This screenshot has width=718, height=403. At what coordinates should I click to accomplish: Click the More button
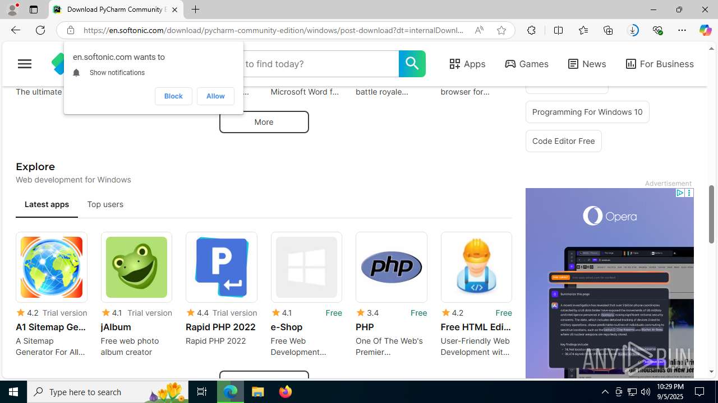[264, 122]
